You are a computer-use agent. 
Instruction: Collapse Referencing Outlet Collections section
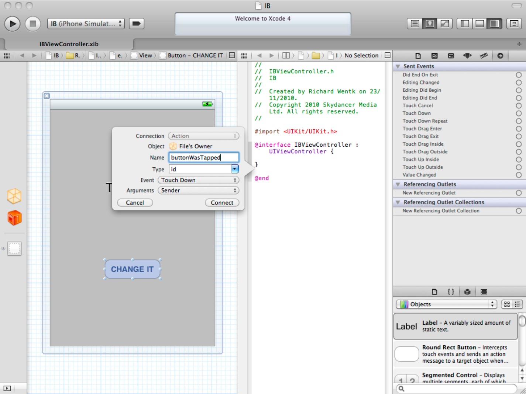click(398, 202)
